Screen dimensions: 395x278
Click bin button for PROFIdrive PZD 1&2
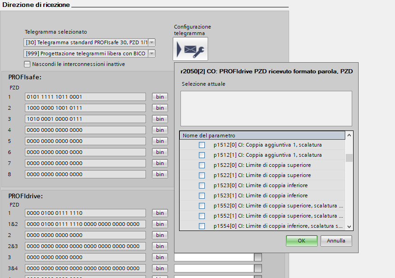160,224
